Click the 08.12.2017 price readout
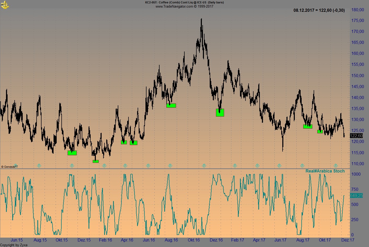The width and height of the screenshot is (369, 247). tap(319, 10)
